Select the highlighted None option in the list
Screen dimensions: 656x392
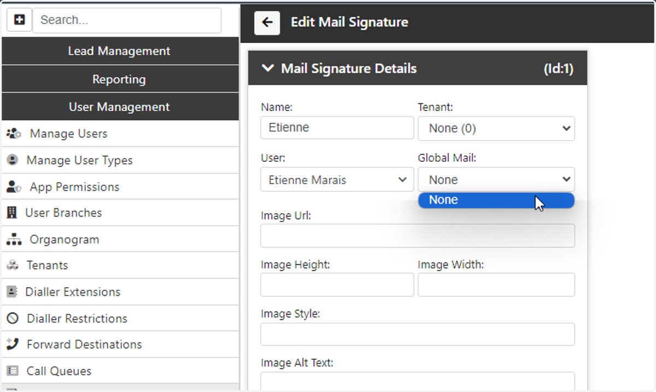[x=496, y=200]
